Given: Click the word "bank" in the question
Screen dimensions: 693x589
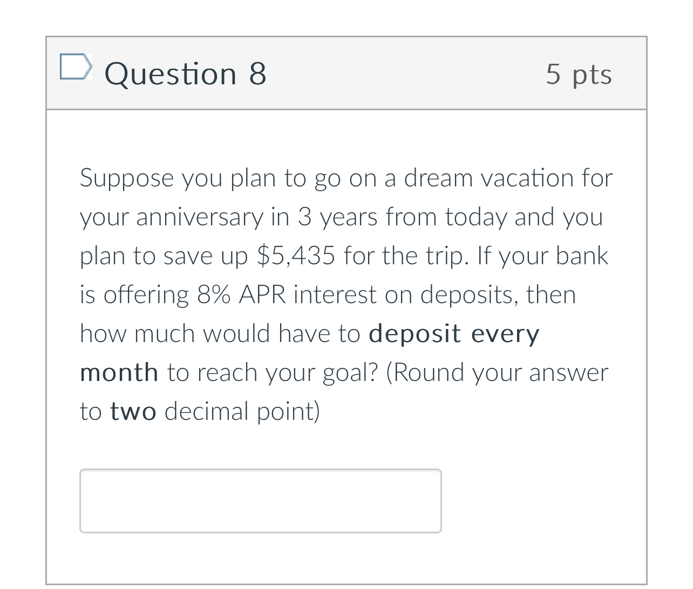Looking at the screenshot, I should [x=582, y=256].
